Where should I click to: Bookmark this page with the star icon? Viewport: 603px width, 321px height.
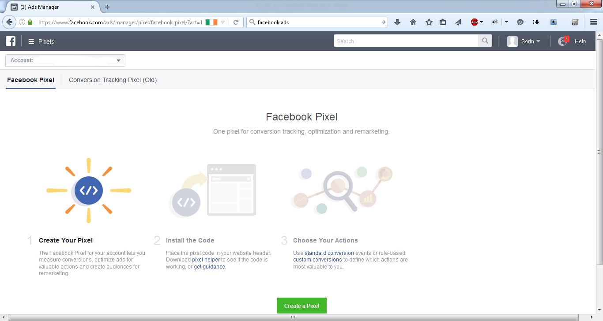[x=429, y=22]
